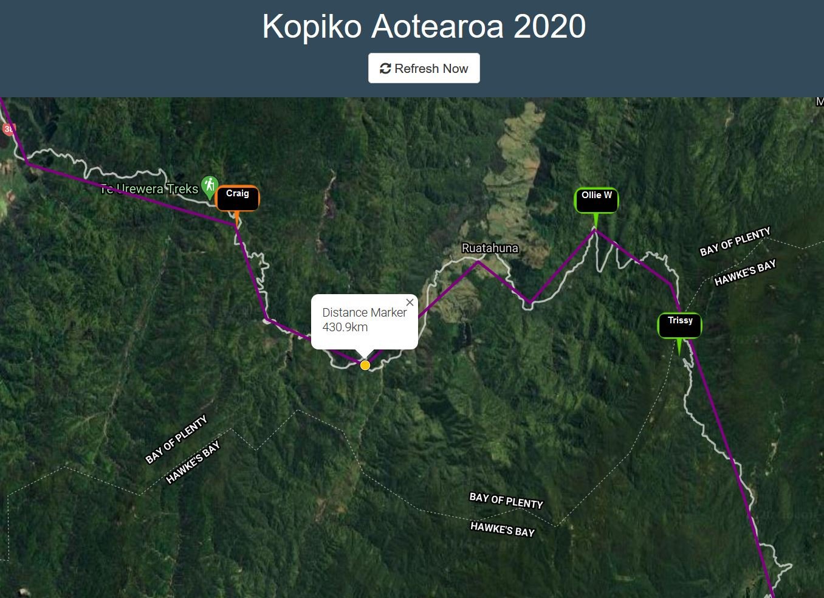Click the highway 38 road shield

pyautogui.click(x=8, y=129)
